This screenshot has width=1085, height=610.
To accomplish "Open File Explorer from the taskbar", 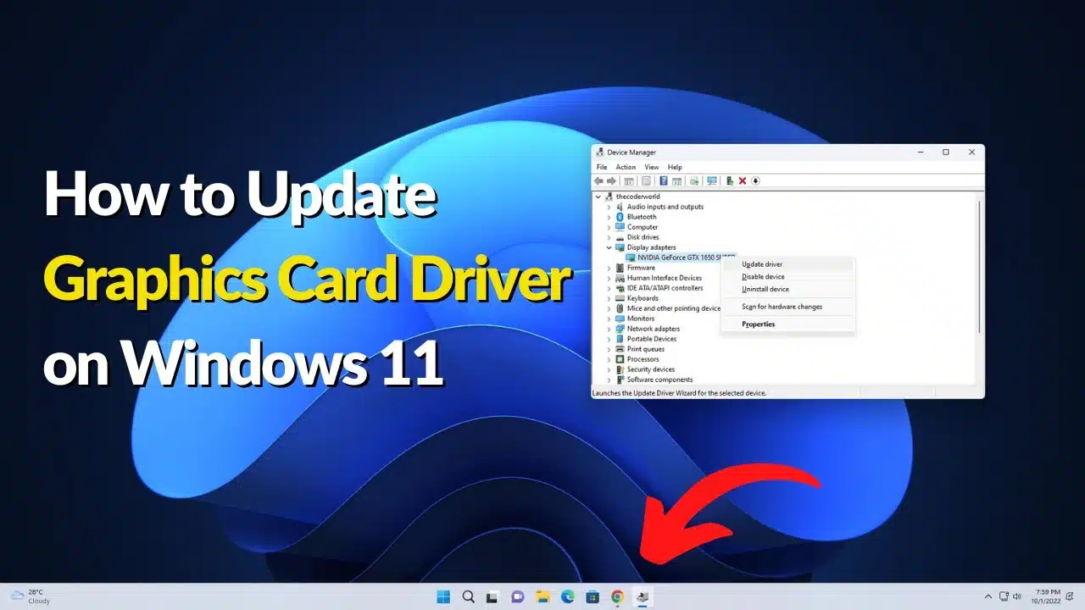I will pyautogui.click(x=543, y=596).
